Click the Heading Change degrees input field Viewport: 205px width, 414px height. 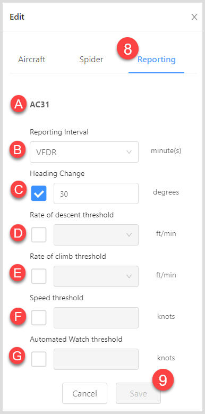coord(96,193)
